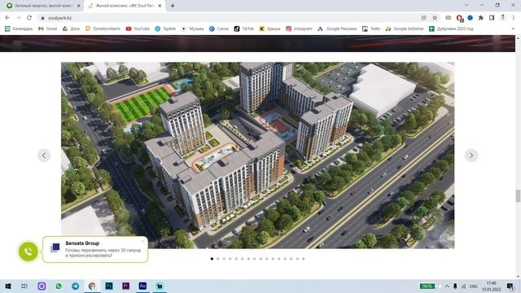Open Task View in the taskbar
The height and width of the screenshot is (293, 521).
point(24,286)
